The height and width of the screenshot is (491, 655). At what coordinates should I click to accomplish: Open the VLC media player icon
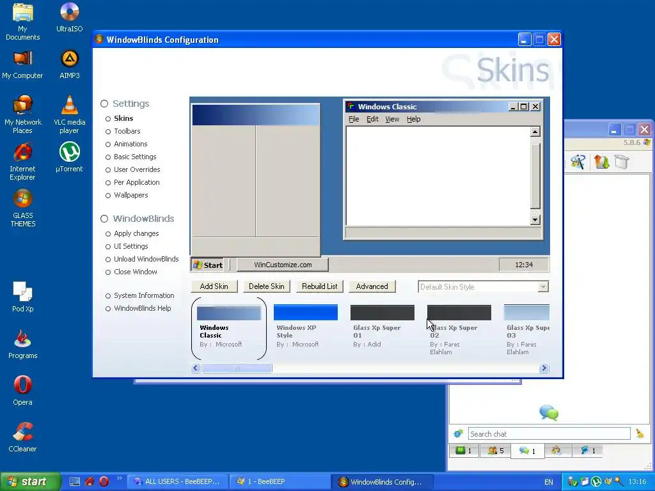click(x=69, y=115)
